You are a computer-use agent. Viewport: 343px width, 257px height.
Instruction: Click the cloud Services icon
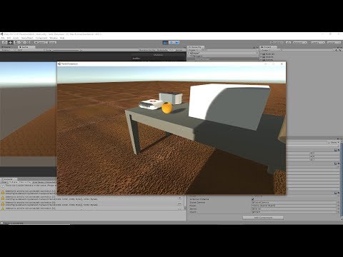tap(289, 42)
